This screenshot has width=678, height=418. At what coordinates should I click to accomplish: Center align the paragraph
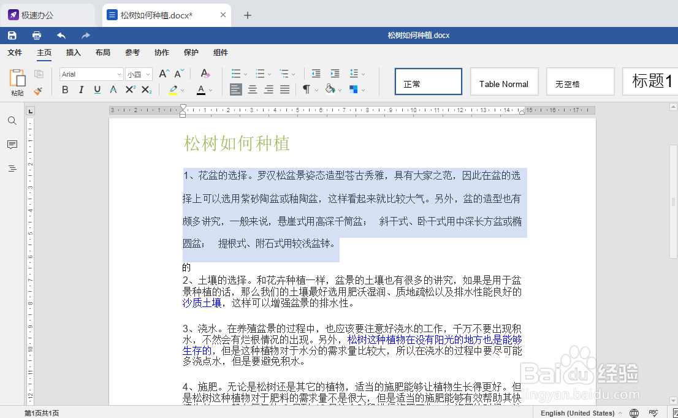253,89
